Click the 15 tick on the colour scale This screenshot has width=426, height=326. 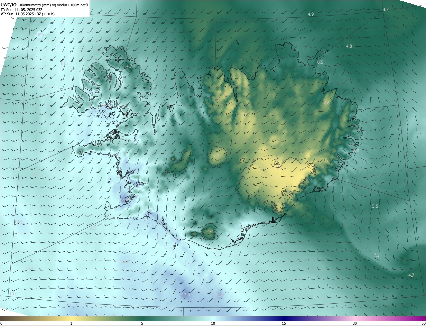(284, 323)
